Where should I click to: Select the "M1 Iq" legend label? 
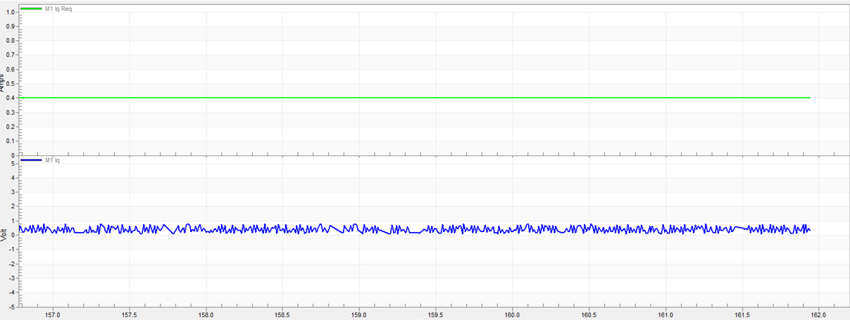pos(52,160)
